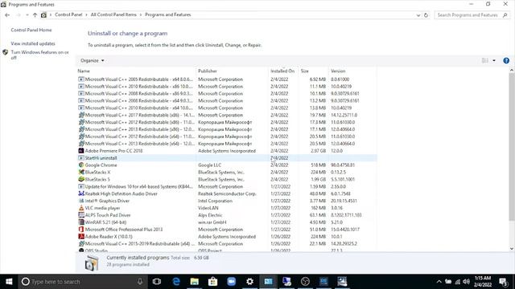Click the Google Chrome program icon
515x289 pixels.
[81, 165]
